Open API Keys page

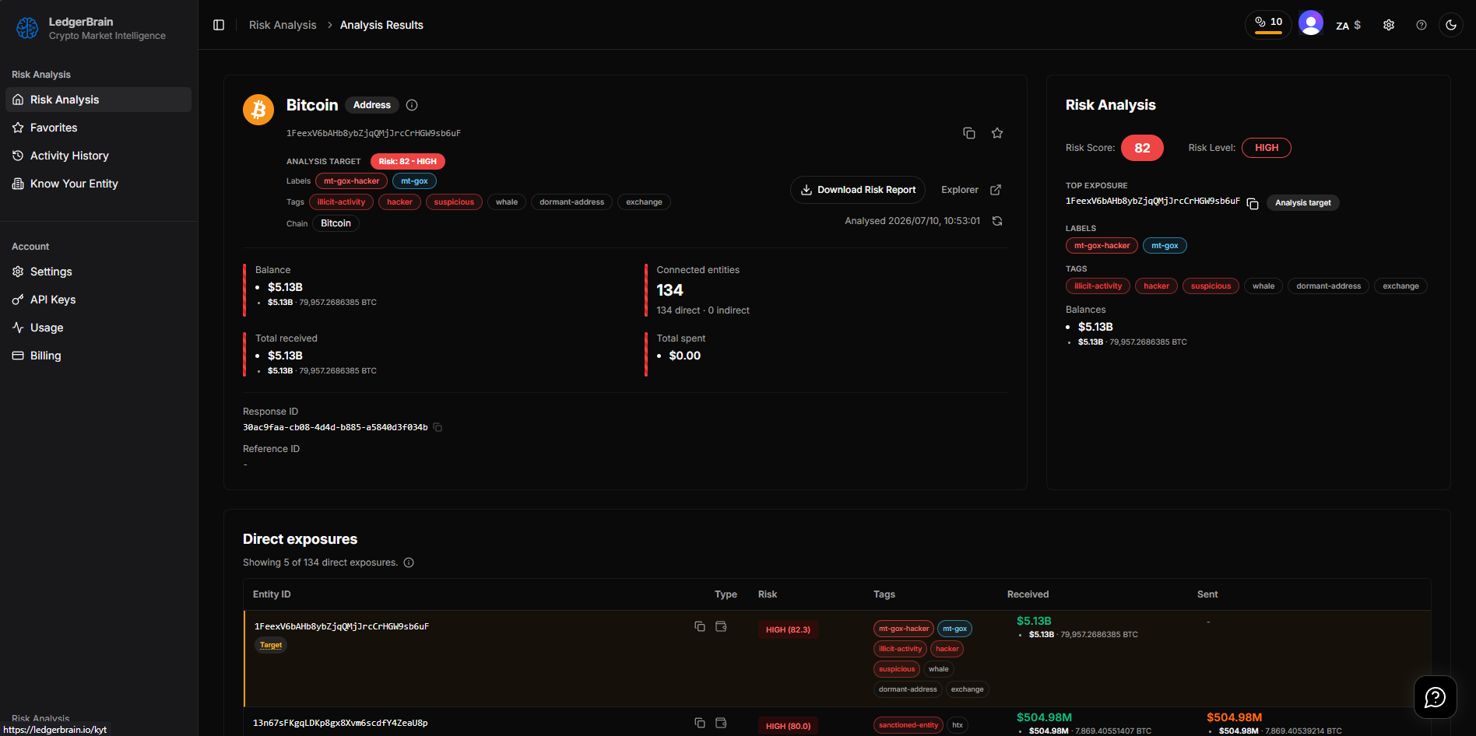click(x=98, y=300)
